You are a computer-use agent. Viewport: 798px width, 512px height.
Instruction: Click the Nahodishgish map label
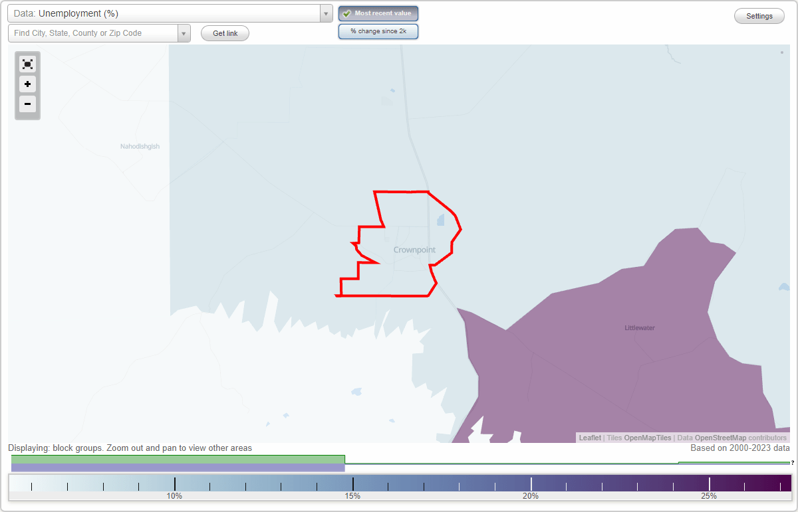pyautogui.click(x=140, y=146)
